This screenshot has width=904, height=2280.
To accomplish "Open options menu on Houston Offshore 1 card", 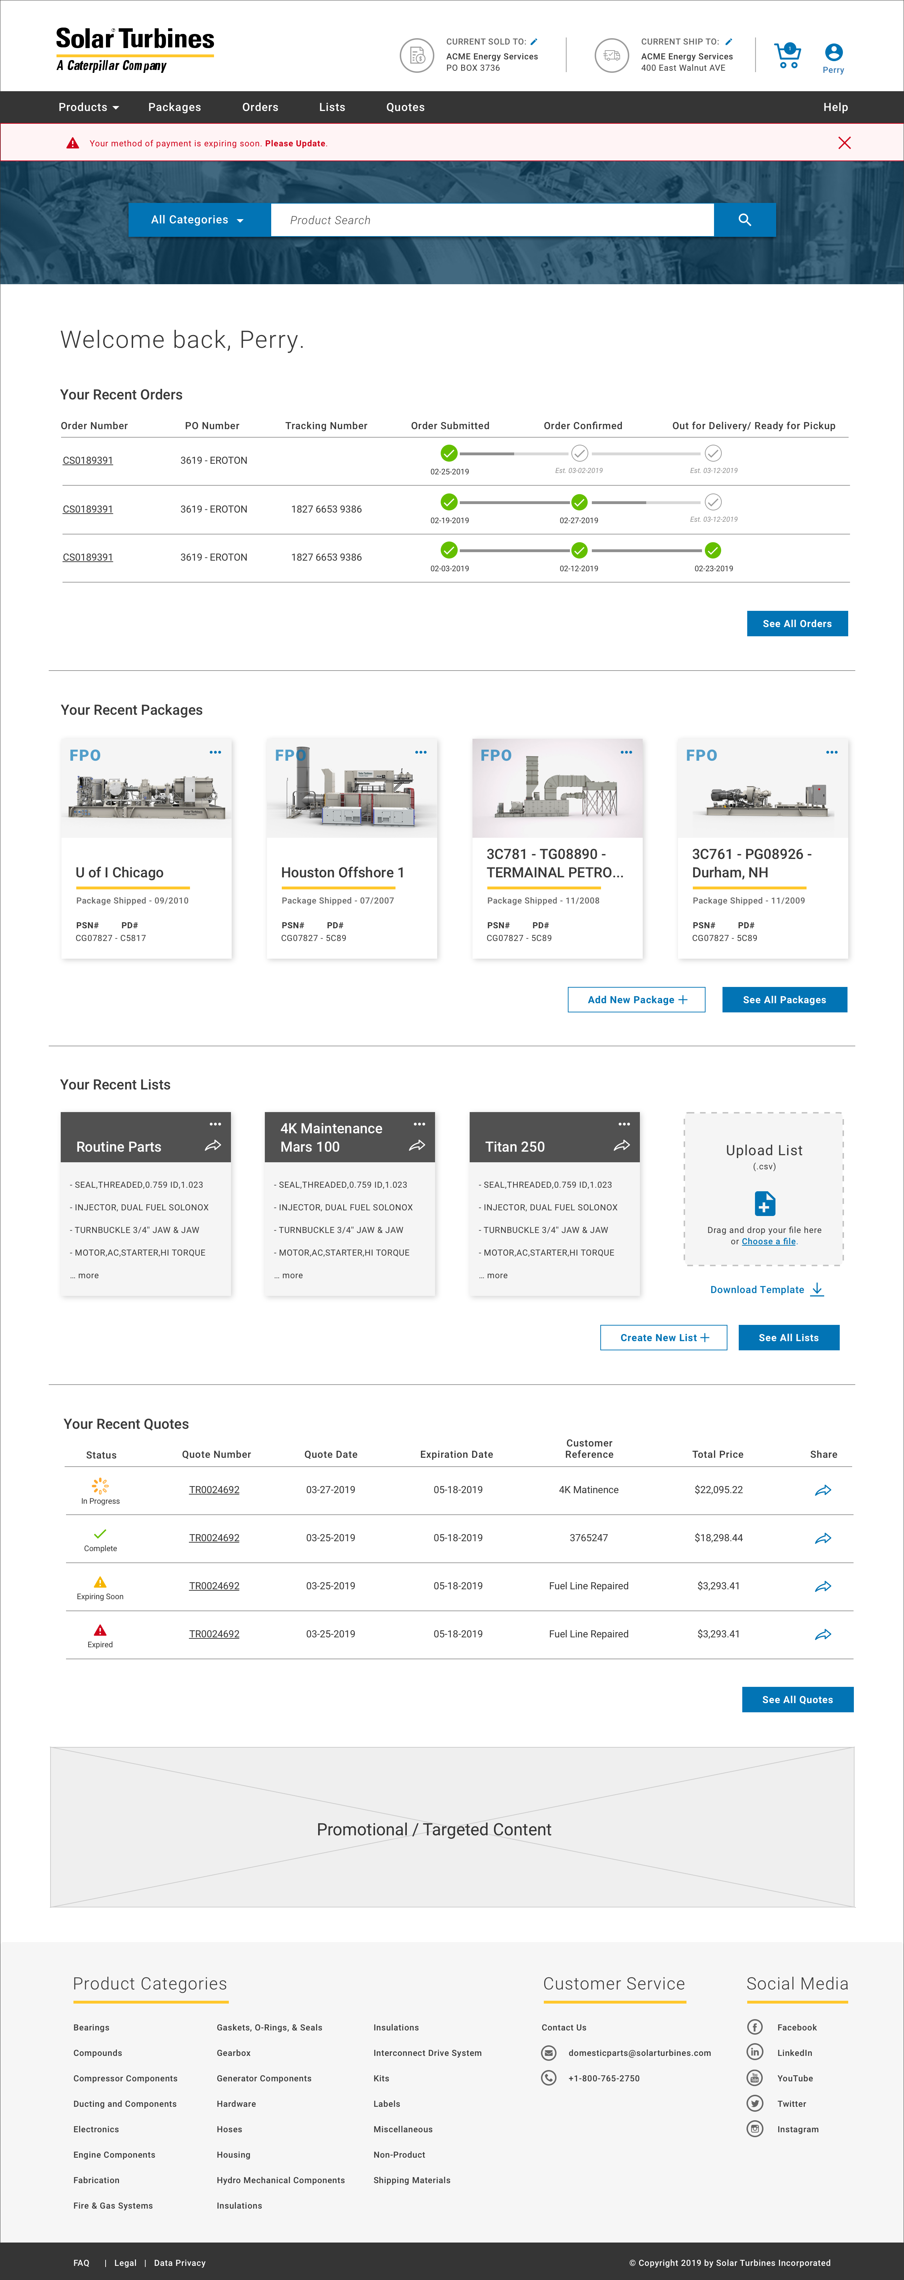I will pos(420,752).
